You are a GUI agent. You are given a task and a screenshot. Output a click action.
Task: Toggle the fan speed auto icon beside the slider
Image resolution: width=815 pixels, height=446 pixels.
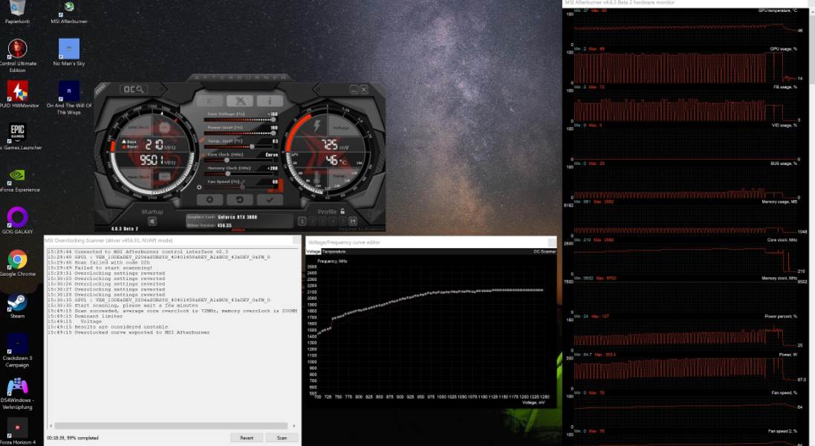click(x=199, y=187)
